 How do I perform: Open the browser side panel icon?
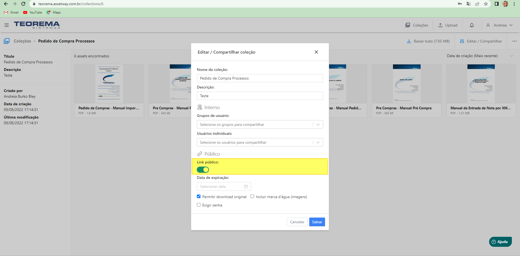tap(497, 4)
